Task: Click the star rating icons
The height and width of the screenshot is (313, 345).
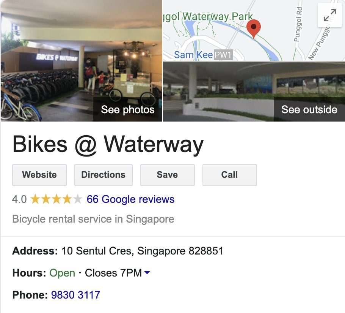Action: pyautogui.click(x=56, y=199)
